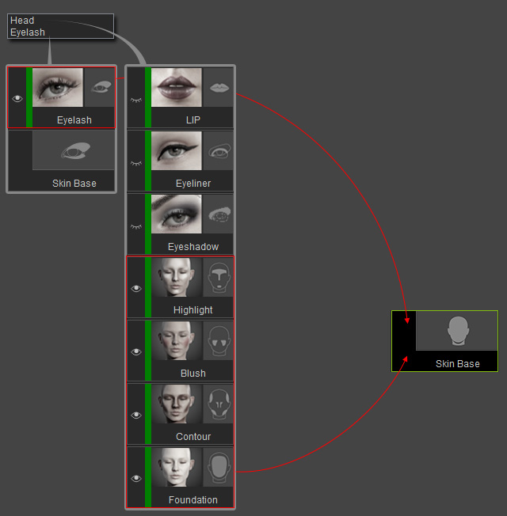507x516 pixels.
Task: Select the highlighted Skin Base head node
Action: (x=444, y=341)
